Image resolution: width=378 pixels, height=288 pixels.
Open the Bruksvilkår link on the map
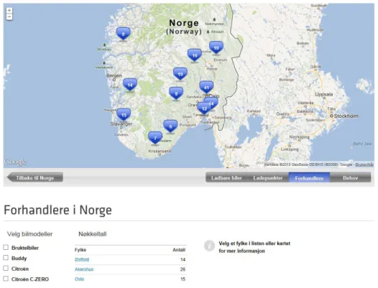pyautogui.click(x=364, y=164)
